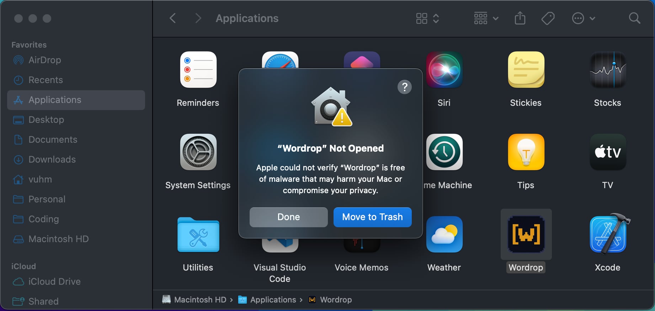Open the Group By dropdown
The height and width of the screenshot is (311, 655).
point(486,18)
